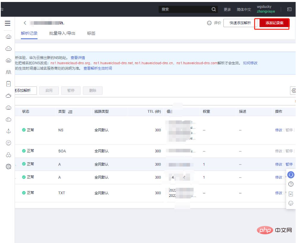Open the globe DNS sidebar icon
296x243 pixels.
click(9, 167)
